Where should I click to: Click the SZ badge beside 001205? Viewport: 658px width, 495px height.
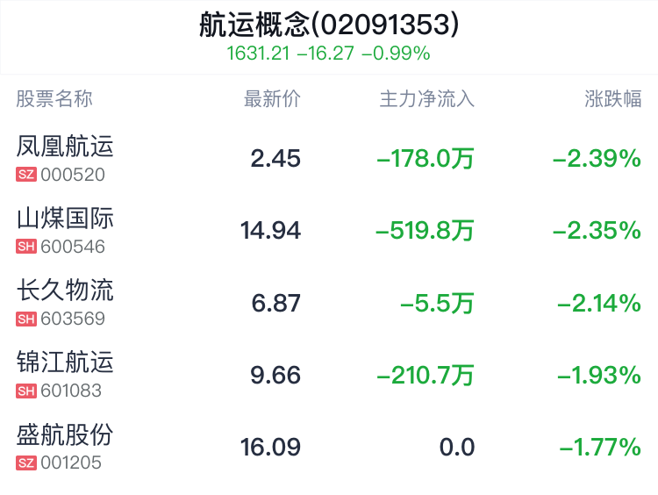point(26,463)
